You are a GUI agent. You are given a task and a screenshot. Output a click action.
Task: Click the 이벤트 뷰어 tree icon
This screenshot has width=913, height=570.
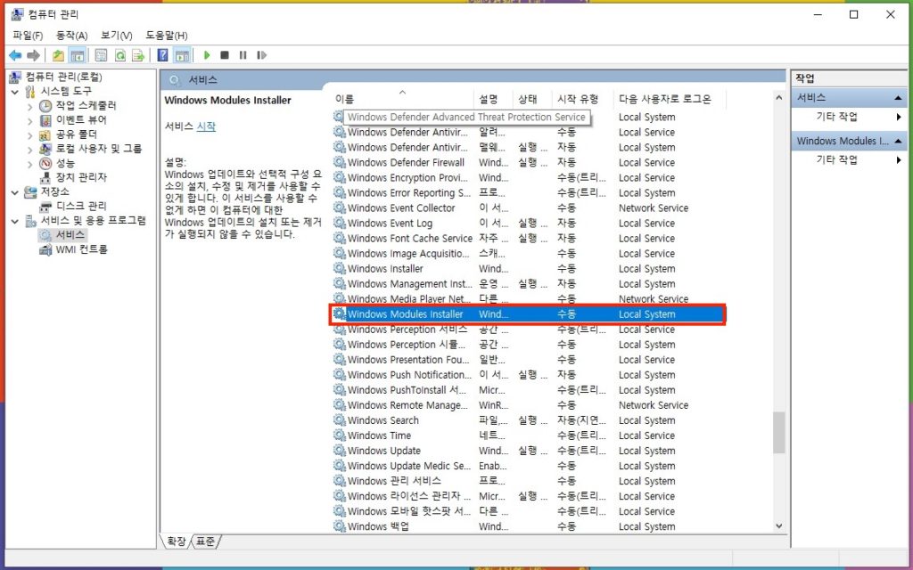tap(45, 120)
